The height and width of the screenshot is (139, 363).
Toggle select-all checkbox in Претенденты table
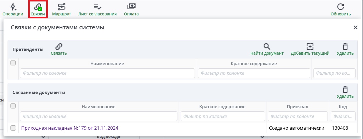[13, 63]
